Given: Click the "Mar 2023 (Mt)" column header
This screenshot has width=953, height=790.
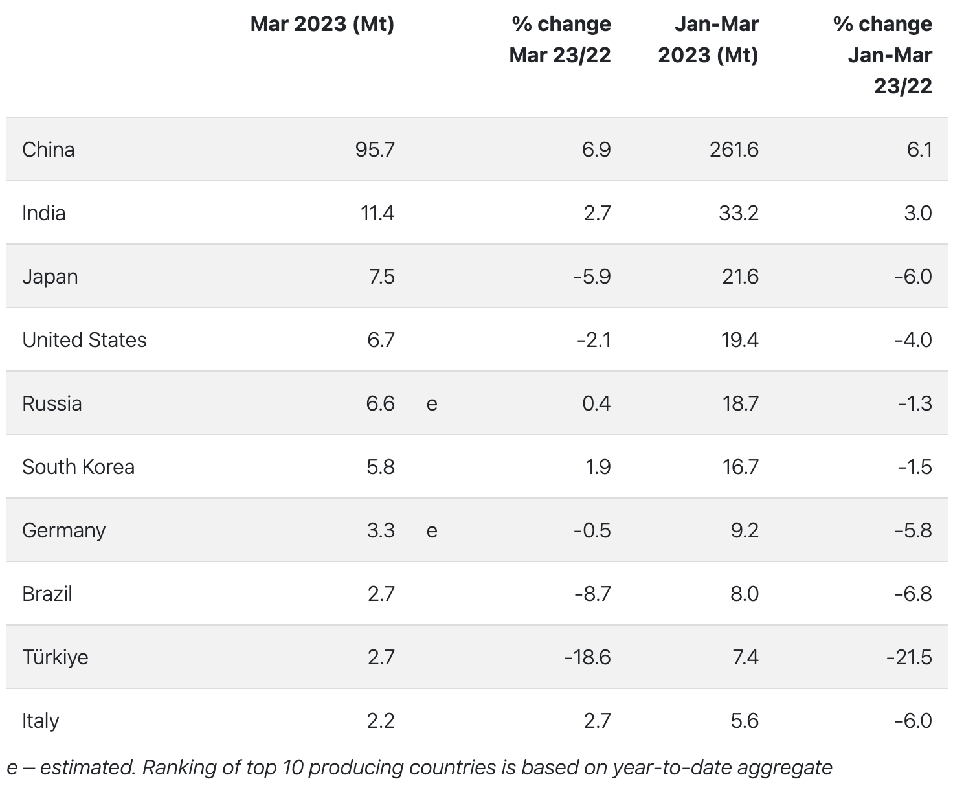Looking at the screenshot, I should coord(322,24).
